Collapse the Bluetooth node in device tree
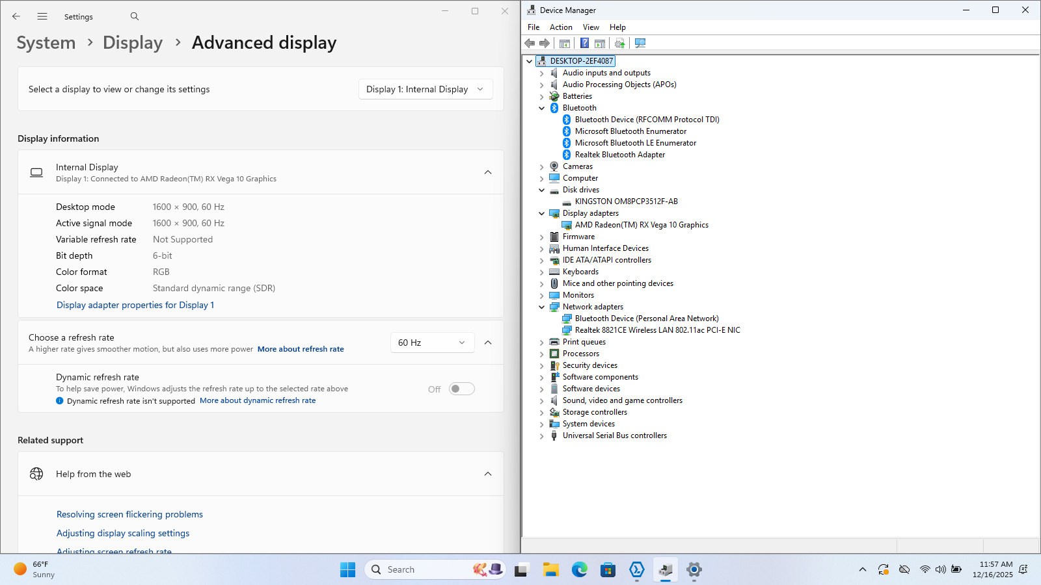 [x=541, y=108]
